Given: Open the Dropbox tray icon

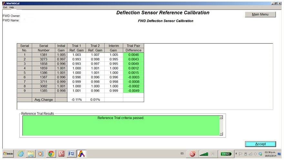Looking at the screenshot, I should pyautogui.click(x=260, y=154).
